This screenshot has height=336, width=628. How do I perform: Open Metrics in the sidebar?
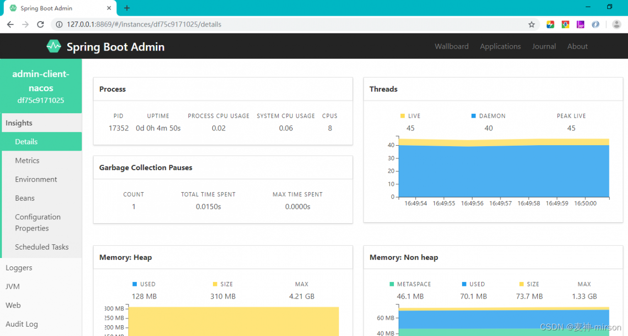[x=41, y=160]
